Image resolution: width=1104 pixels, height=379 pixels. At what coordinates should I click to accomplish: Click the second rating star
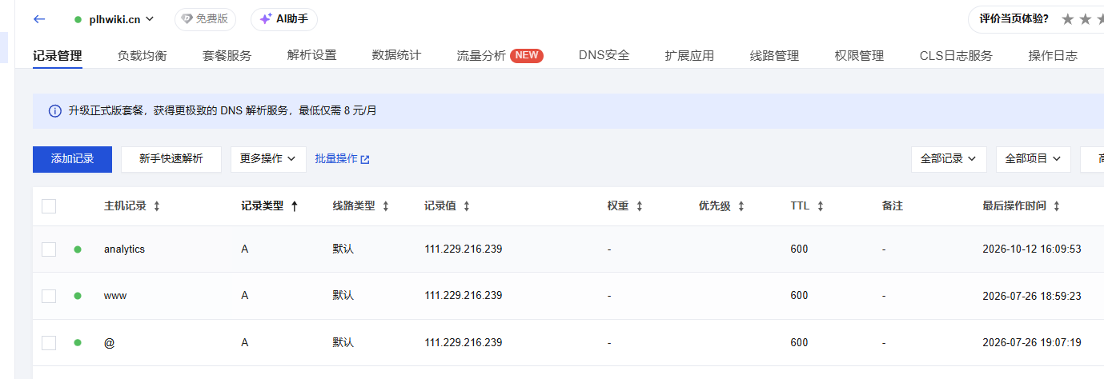click(x=1085, y=19)
